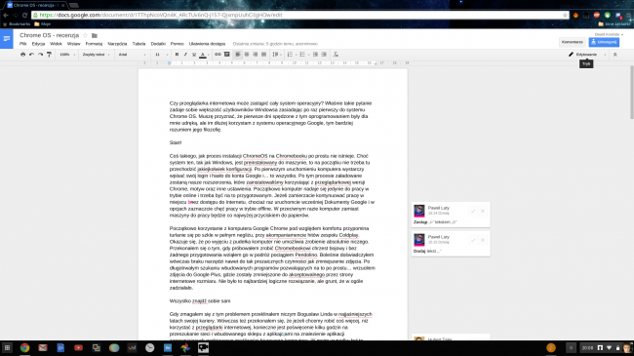Open the Tabela menu

click(x=139, y=44)
